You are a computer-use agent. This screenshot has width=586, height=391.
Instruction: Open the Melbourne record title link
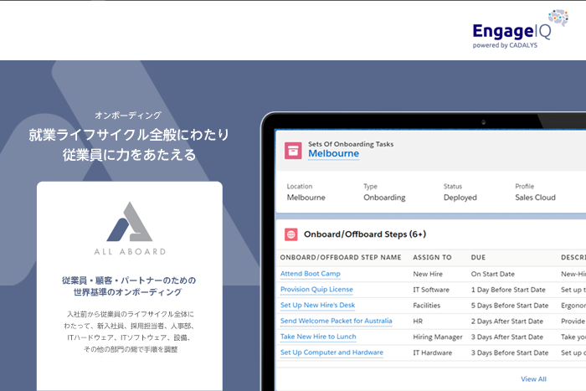pos(333,154)
